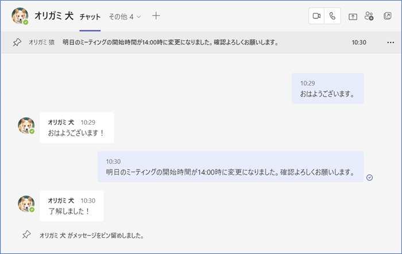Viewport: 402px width, 254px height.
Task: Add a new tab with plus icon
Action: tap(156, 16)
